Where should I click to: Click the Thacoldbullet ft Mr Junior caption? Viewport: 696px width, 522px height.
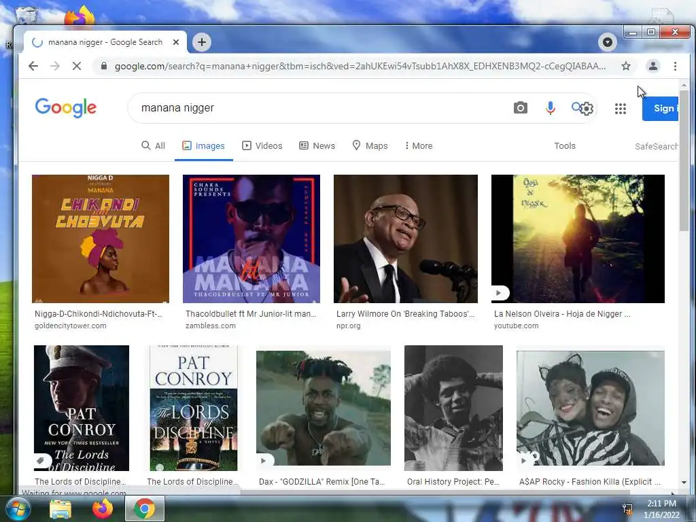(x=251, y=314)
